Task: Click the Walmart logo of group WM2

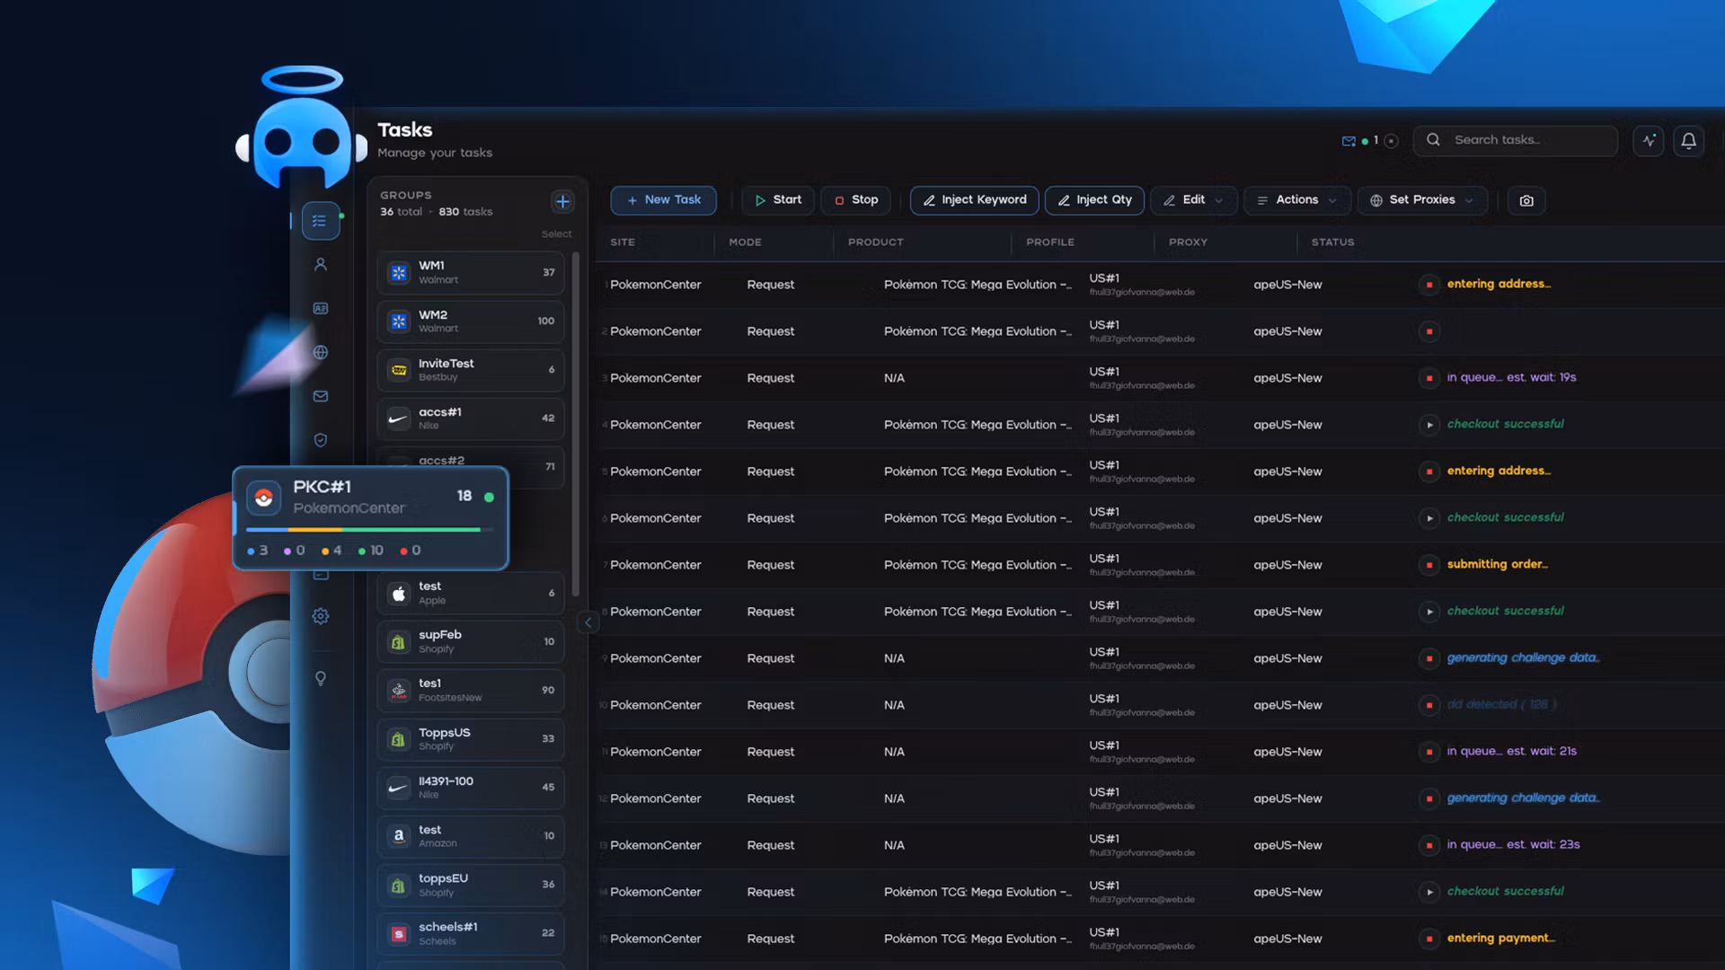Action: [399, 321]
